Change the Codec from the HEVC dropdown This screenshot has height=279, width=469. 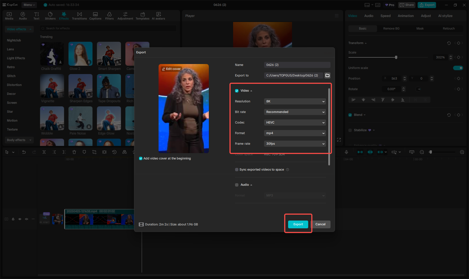[295, 123]
